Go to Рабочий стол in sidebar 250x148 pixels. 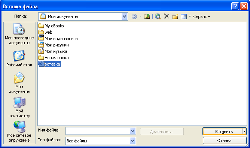pos(19,58)
